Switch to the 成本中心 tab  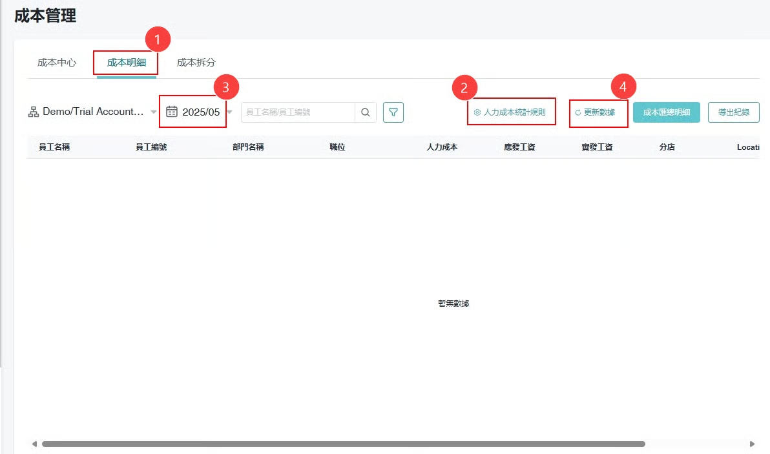pyautogui.click(x=57, y=63)
